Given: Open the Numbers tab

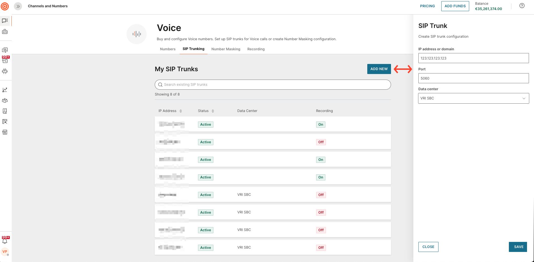Looking at the screenshot, I should pos(168,49).
